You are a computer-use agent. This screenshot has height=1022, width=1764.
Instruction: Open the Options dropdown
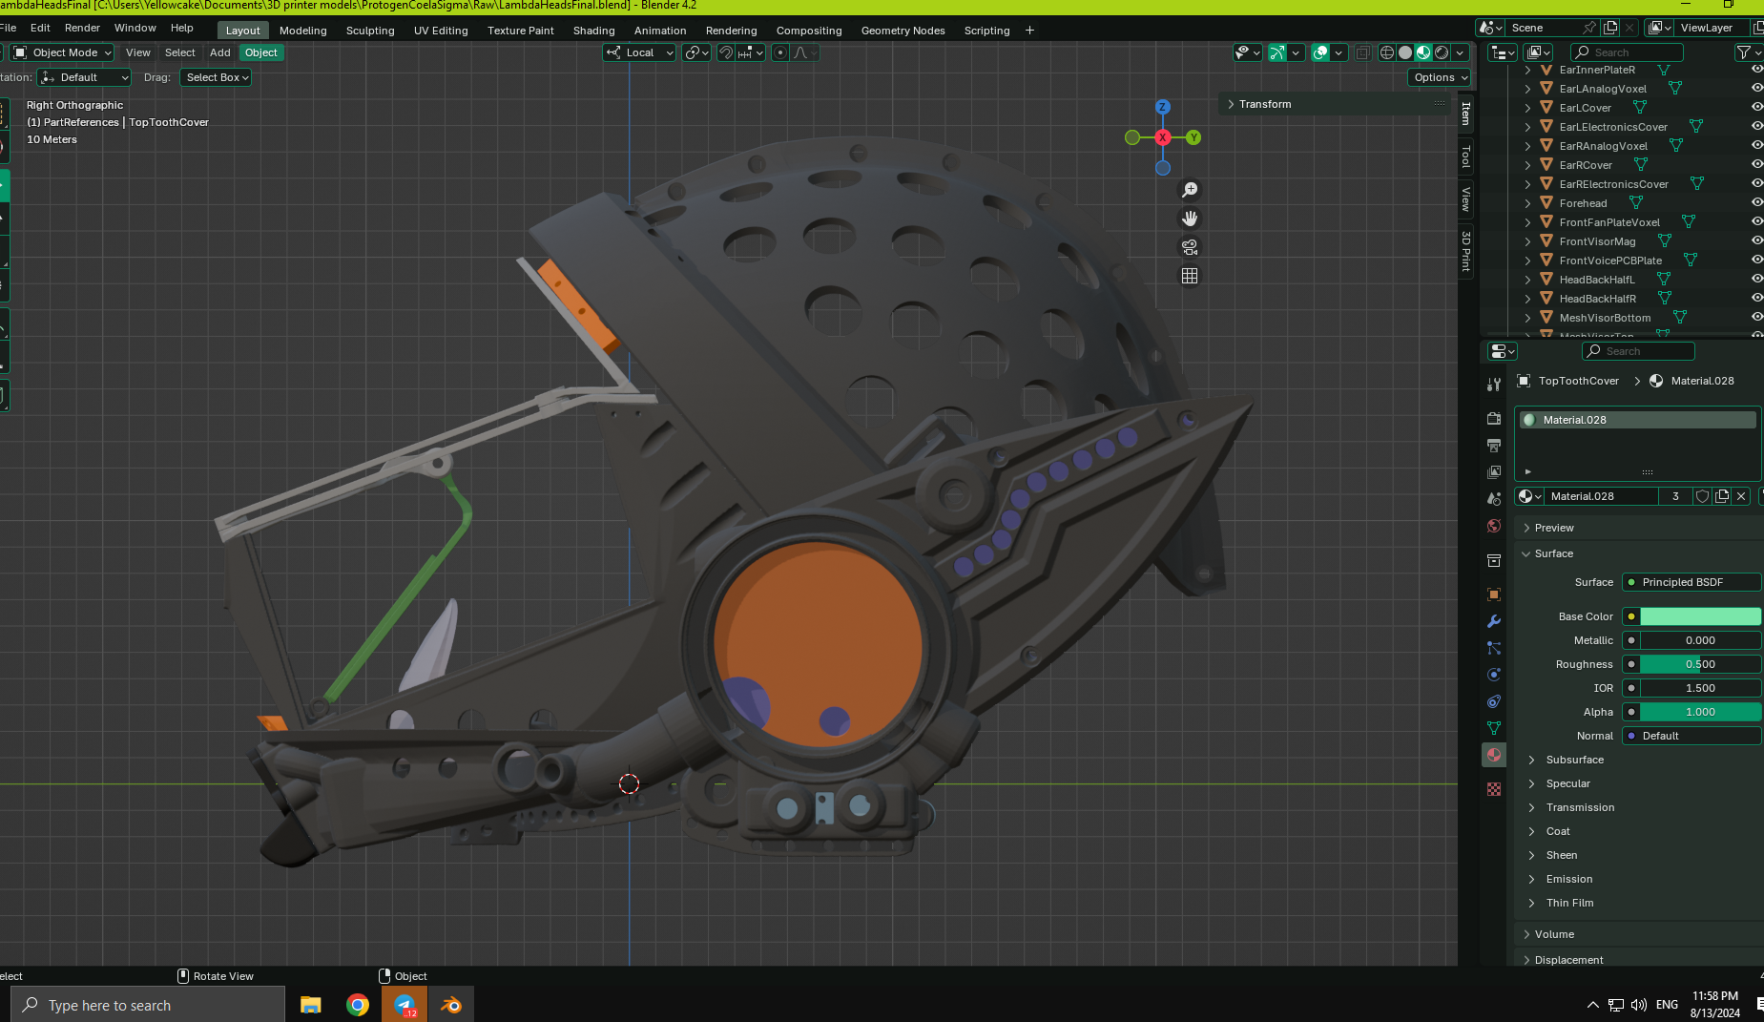pyautogui.click(x=1439, y=77)
